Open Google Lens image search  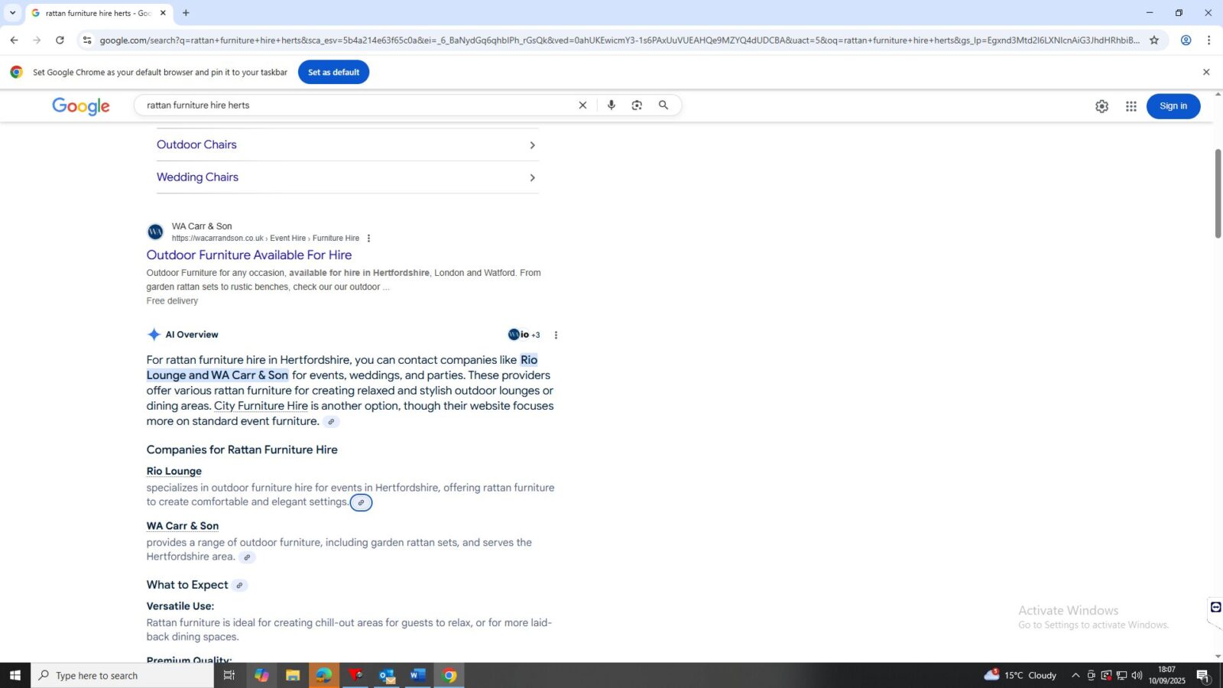(x=637, y=105)
